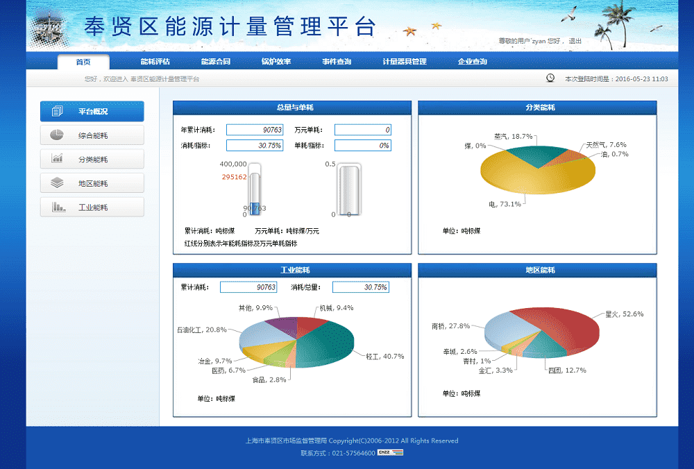694x469 pixels.
Task: Click the 万元单耗 value field
Action: tap(362, 130)
